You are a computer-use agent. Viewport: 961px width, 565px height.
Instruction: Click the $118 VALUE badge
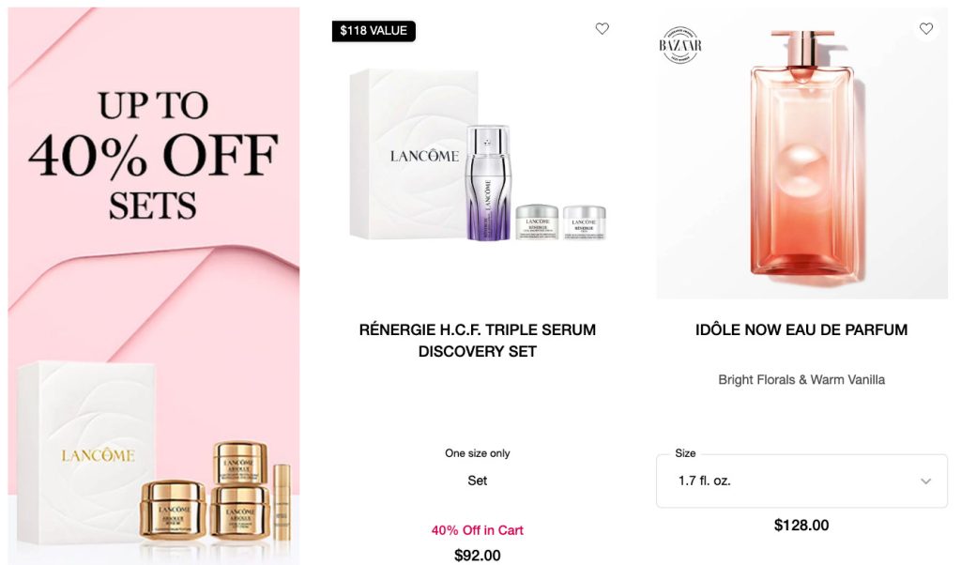(x=374, y=31)
